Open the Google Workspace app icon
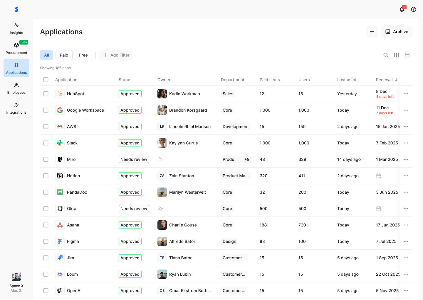Screen dimensions: 423x300 click(60, 110)
